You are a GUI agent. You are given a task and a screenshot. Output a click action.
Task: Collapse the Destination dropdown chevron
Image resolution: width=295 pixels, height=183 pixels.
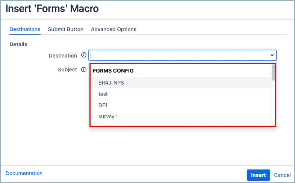coord(272,55)
